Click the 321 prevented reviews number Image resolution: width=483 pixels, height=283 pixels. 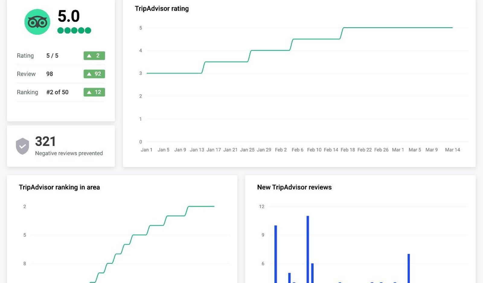pos(46,141)
